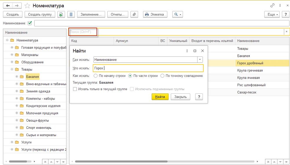Sort by the Артикул column header
This screenshot has width=290, height=165.
click(x=136, y=41)
